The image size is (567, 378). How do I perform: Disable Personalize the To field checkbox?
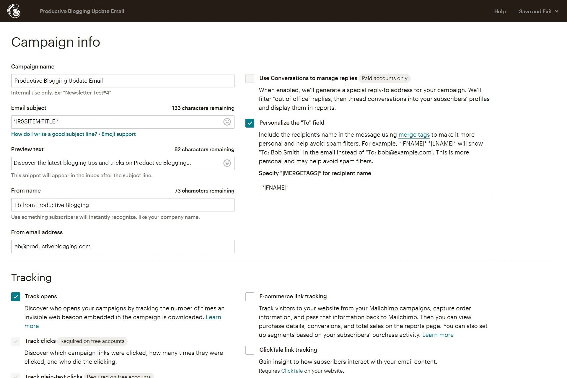tap(249, 123)
